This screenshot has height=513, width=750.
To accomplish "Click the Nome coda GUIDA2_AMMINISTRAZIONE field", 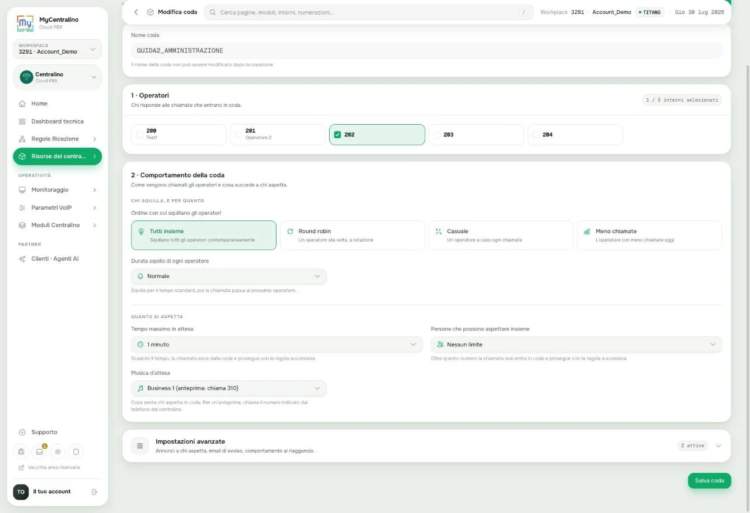I will [426, 50].
